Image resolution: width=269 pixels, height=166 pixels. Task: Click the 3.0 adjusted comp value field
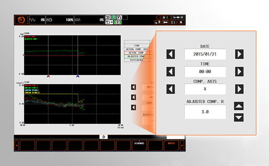coord(205,112)
